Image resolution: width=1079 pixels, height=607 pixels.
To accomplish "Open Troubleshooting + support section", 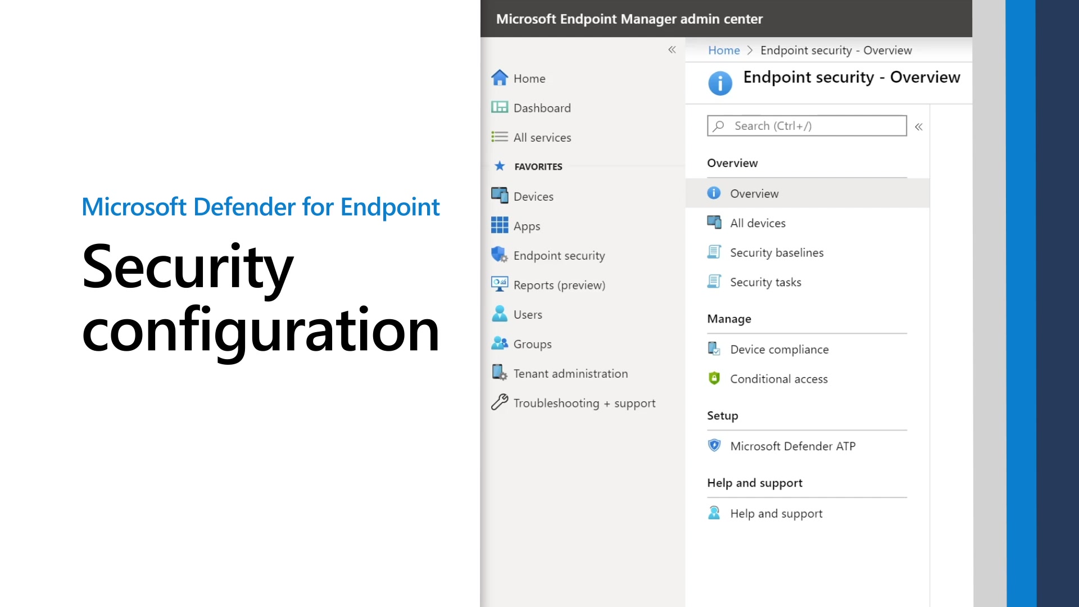I will click(x=584, y=402).
